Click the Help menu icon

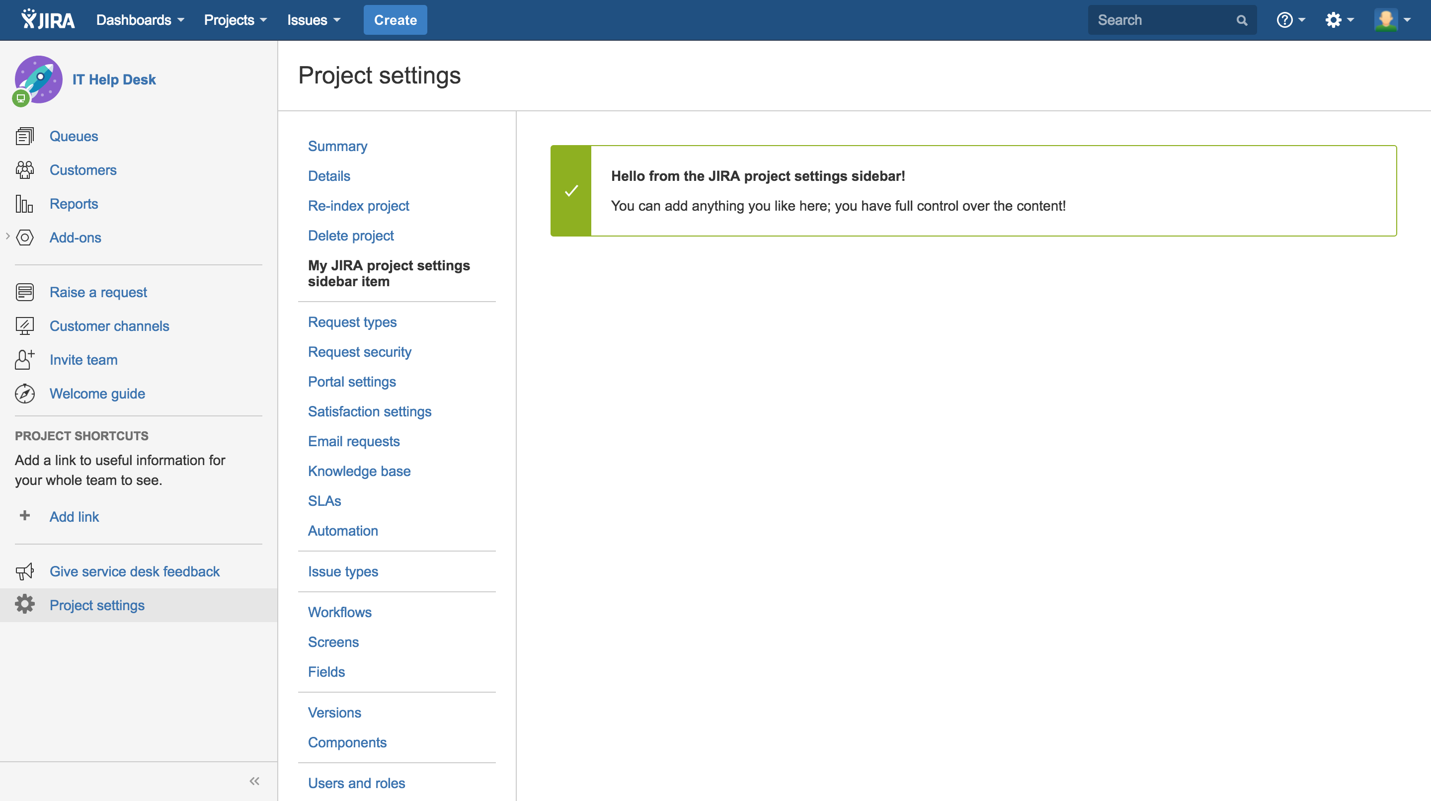1284,20
